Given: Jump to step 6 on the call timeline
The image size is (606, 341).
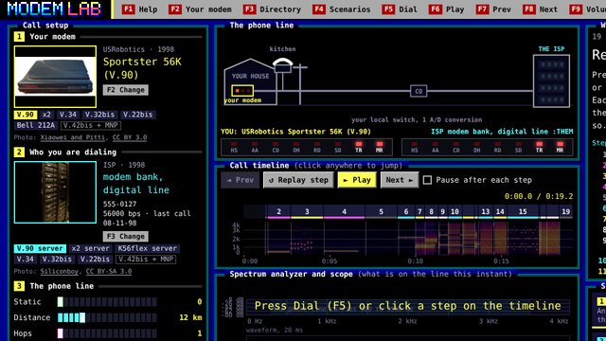Looking at the screenshot, I should click(406, 212).
